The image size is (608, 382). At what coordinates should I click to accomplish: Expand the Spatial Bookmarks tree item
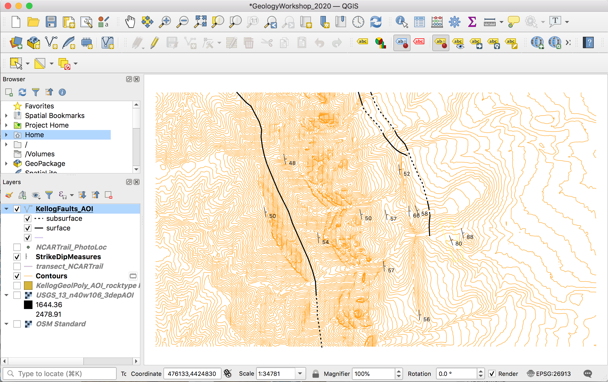(6, 116)
